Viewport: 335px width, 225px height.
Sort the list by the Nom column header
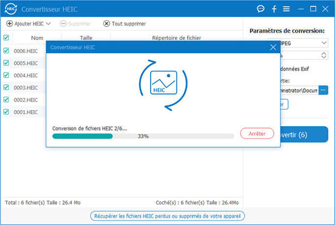click(37, 38)
